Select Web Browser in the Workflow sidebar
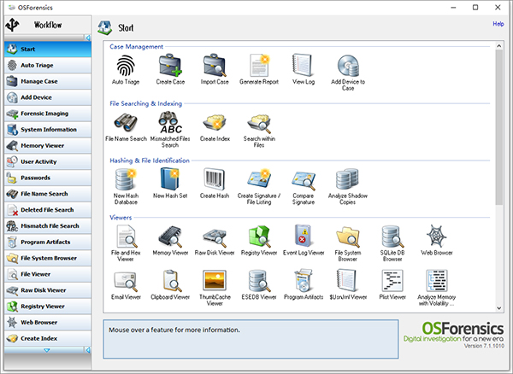513x374 pixels. (48, 322)
